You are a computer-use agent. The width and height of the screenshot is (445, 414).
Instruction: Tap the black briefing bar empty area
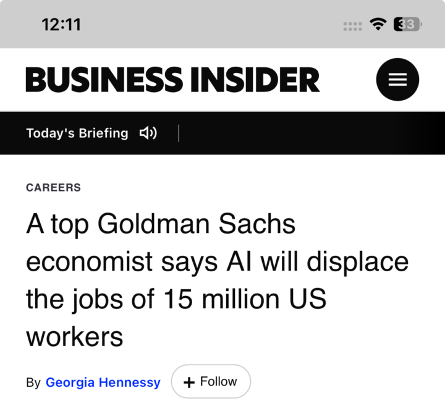pos(312,133)
